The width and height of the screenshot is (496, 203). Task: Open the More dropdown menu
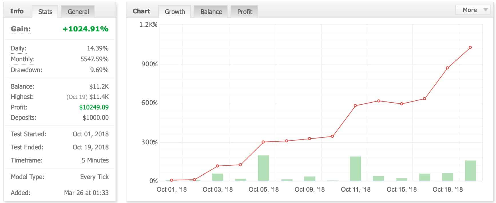(x=472, y=10)
